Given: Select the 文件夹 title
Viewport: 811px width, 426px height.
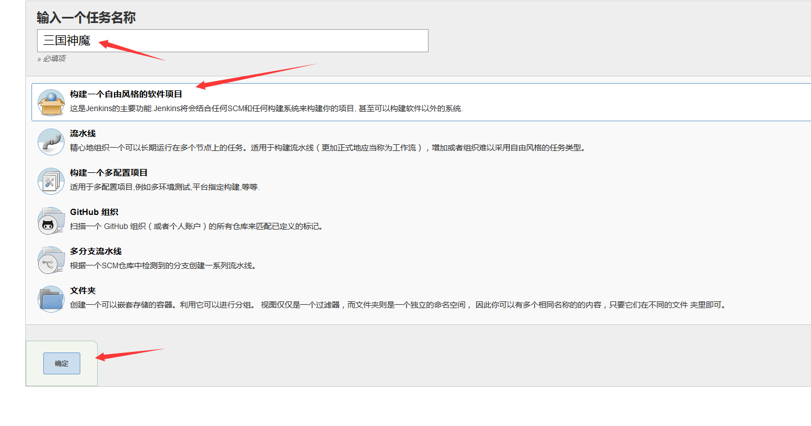Looking at the screenshot, I should tap(83, 291).
